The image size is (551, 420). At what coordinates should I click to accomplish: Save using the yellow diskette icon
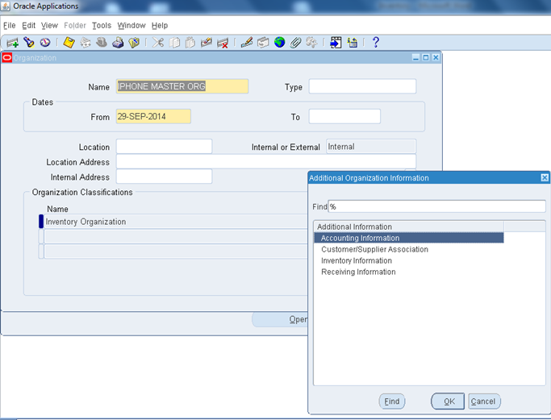click(x=69, y=43)
